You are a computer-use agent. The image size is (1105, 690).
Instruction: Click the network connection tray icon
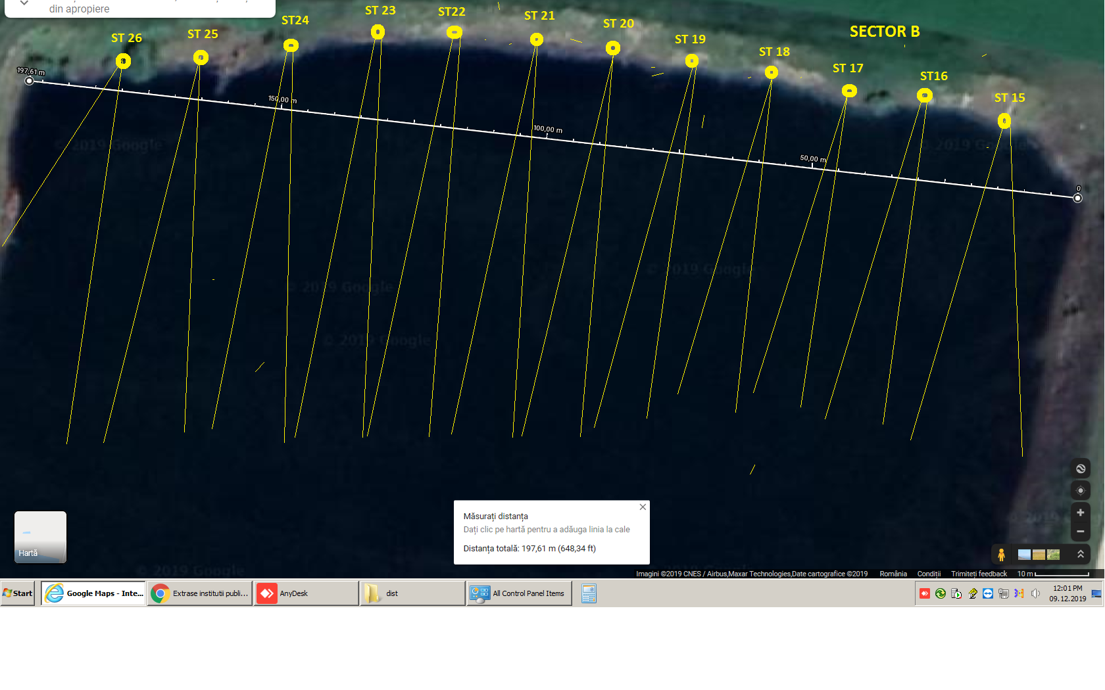point(1004,593)
